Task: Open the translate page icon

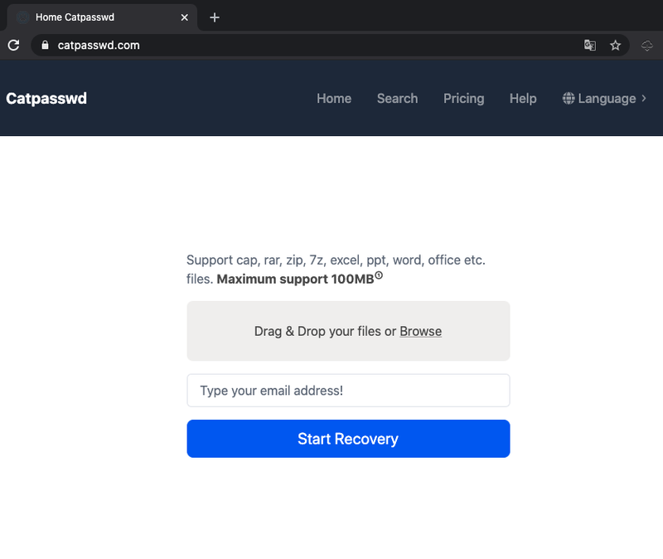Action: 590,46
